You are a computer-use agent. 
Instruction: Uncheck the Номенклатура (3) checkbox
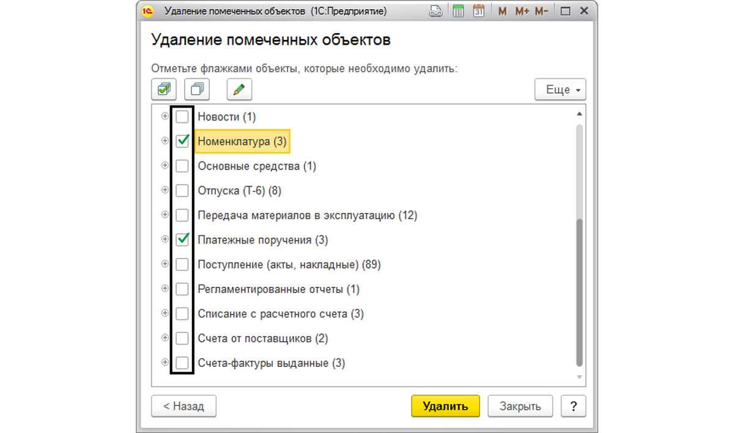tap(182, 141)
